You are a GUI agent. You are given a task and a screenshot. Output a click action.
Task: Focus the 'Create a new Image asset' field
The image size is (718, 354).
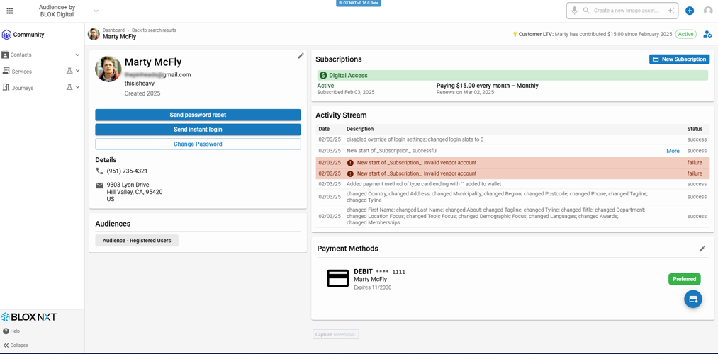[x=627, y=11]
